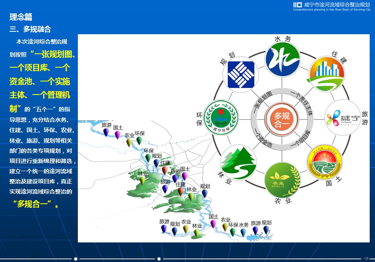Screen dimensions: 375x262
Task: Select the 环保 pin left of the 水务 pin
Action: coord(233,232)
